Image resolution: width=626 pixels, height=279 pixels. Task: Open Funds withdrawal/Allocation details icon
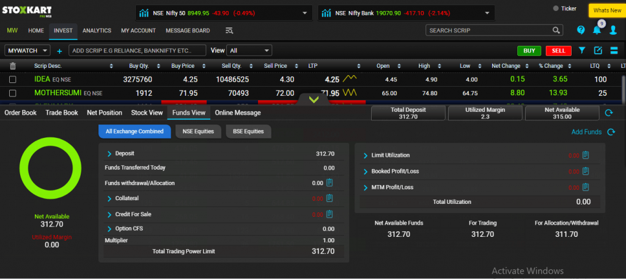pos(330,183)
